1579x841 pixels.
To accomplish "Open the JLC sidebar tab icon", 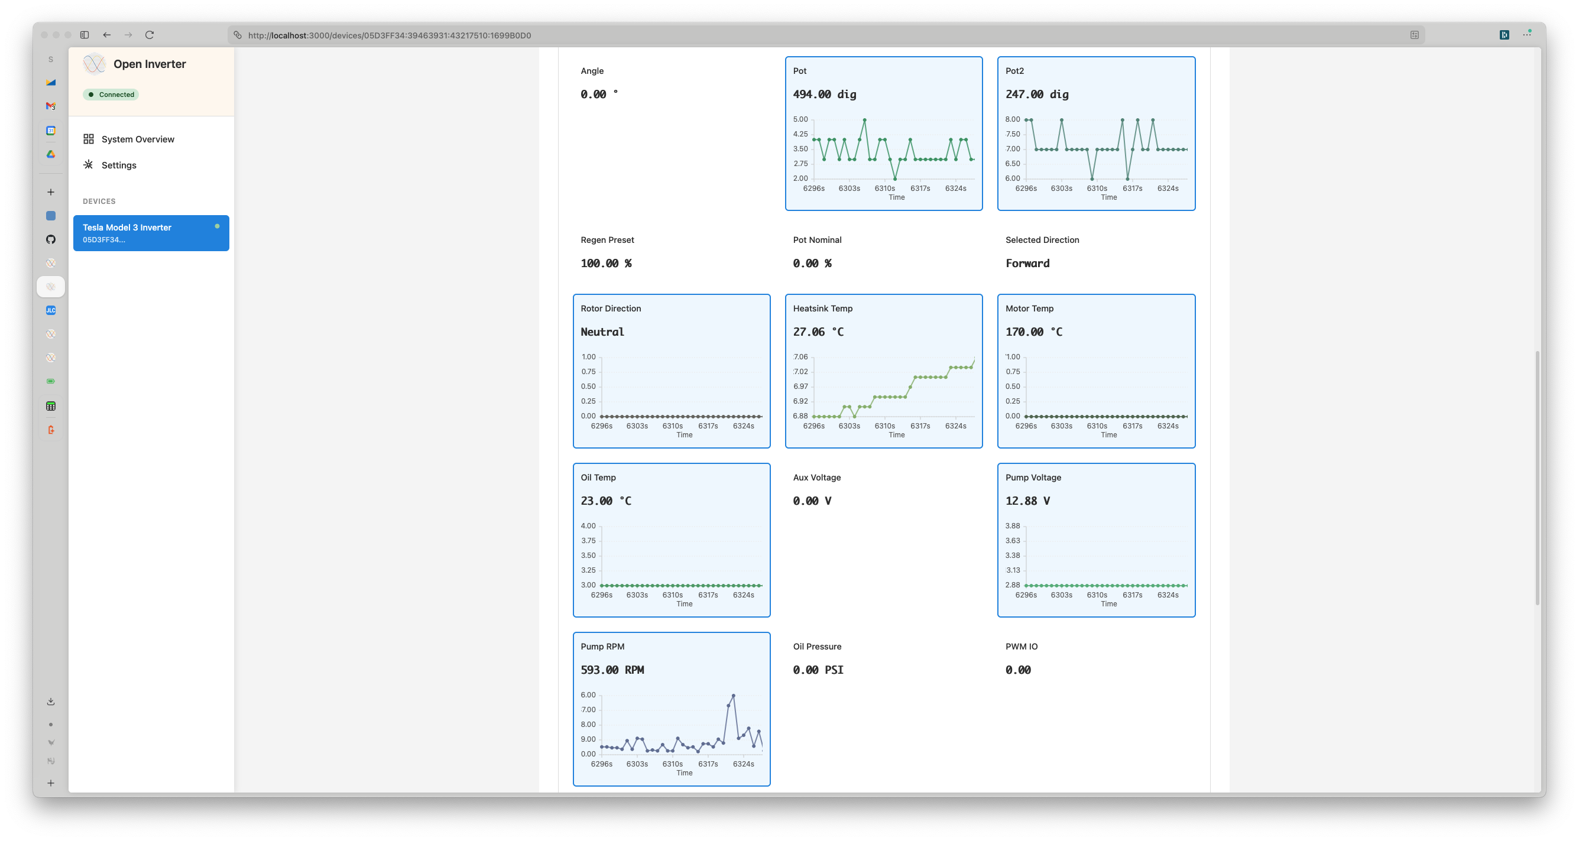I will click(51, 310).
